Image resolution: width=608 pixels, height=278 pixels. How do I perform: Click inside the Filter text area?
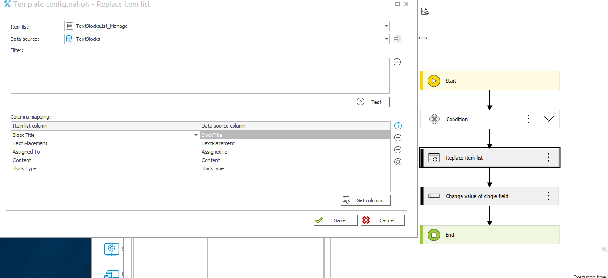point(200,76)
